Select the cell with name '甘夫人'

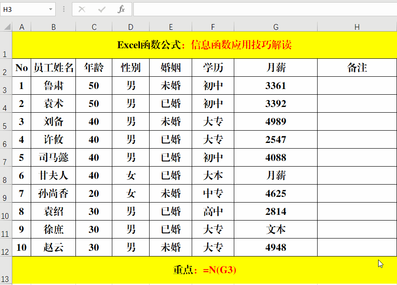54,175
